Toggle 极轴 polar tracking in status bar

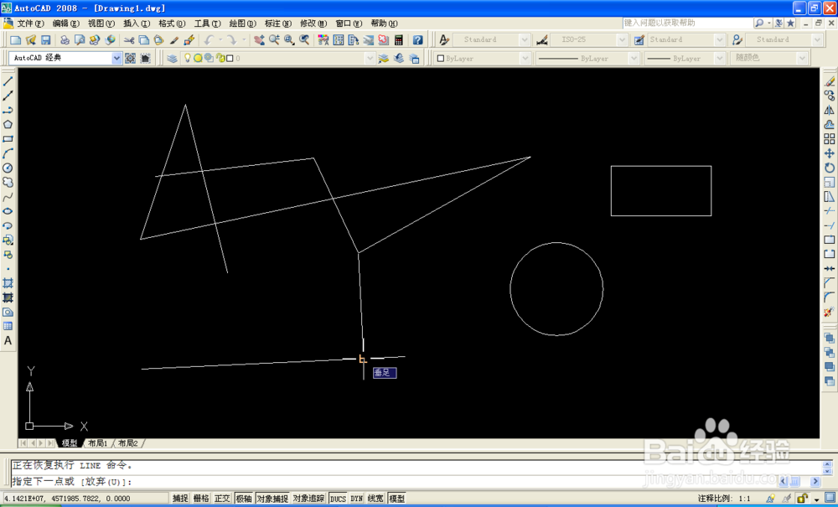point(243,499)
